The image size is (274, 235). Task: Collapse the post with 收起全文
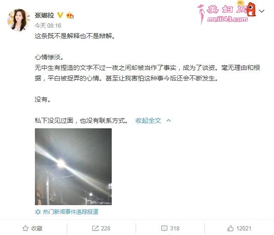click(148, 120)
